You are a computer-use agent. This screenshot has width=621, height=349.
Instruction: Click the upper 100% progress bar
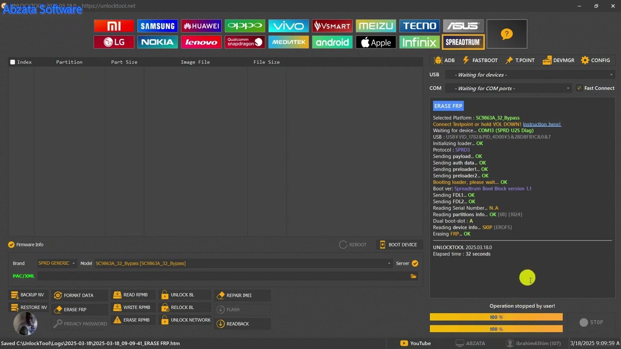(496, 317)
